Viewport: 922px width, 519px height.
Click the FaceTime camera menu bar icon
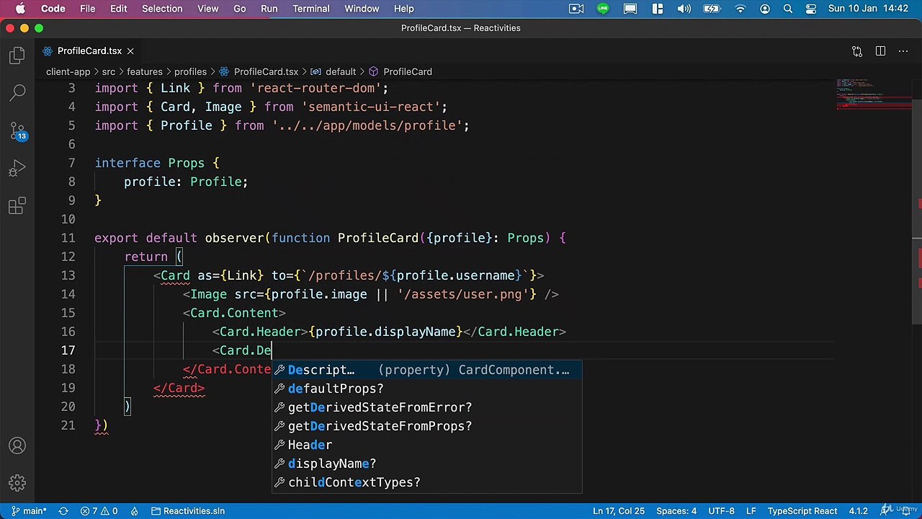coord(576,9)
